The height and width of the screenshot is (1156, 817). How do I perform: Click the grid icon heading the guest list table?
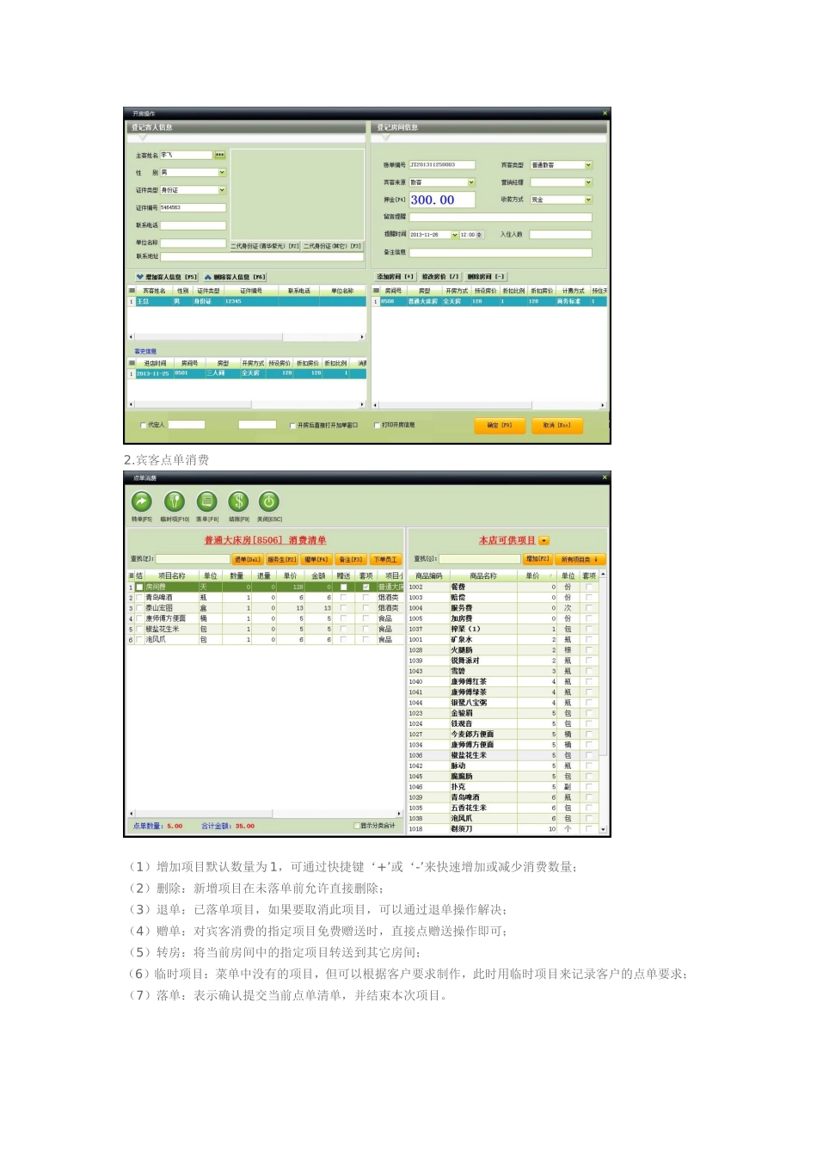132,291
